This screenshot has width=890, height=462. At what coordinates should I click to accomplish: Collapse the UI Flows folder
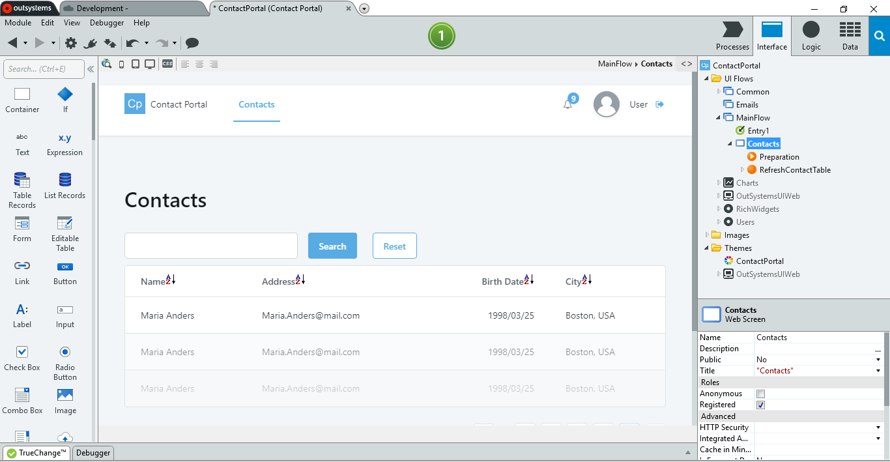pyautogui.click(x=707, y=79)
